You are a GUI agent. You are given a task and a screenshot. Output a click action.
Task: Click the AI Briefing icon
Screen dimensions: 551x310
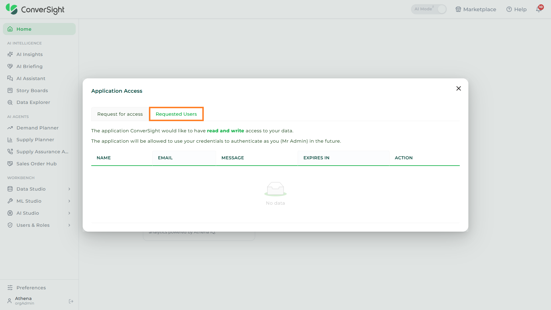[10, 66]
